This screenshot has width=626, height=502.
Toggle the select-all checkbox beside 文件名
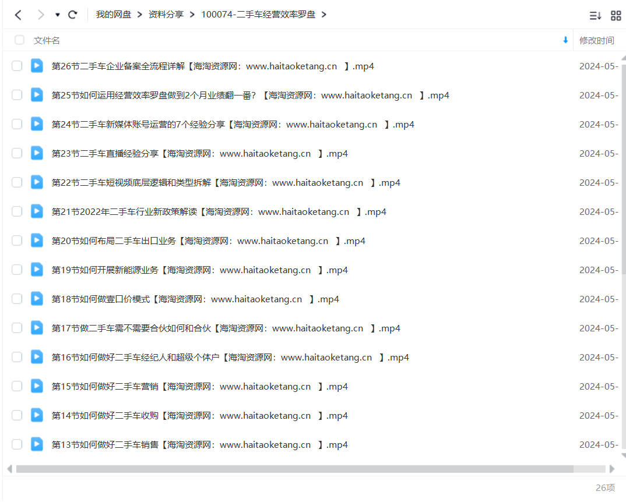click(19, 40)
